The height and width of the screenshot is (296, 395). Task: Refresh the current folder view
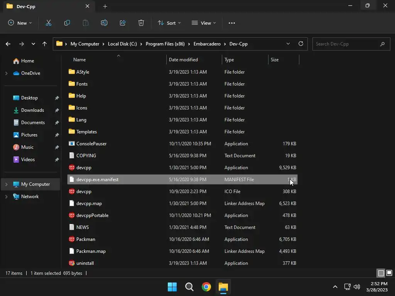[301, 44]
